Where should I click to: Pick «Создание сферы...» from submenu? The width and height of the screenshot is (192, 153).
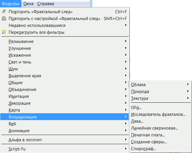click(x=149, y=142)
